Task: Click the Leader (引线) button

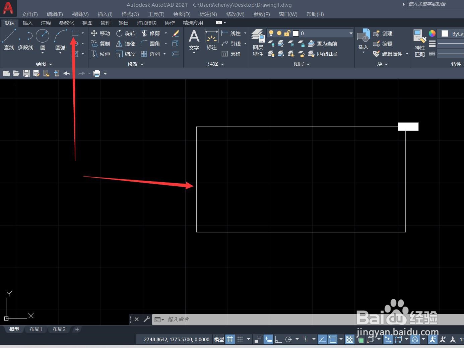Action: [x=231, y=44]
